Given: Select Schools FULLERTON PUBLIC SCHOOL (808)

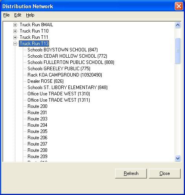Looking at the screenshot, I should pos(71,62).
